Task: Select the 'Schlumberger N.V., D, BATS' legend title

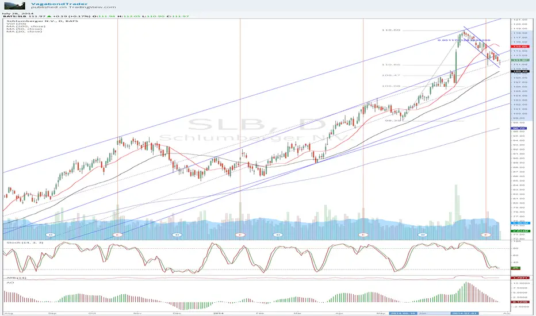Action: [x=42, y=21]
